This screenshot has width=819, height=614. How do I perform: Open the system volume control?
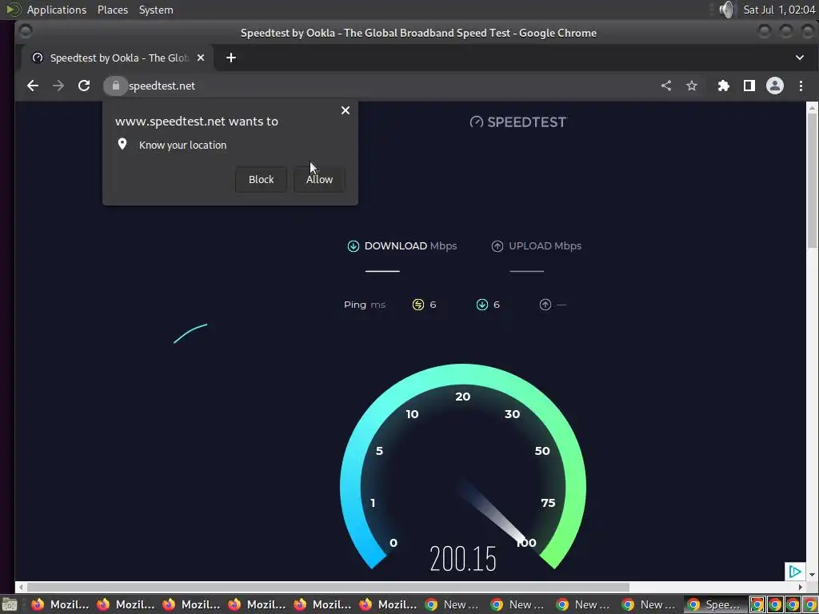(x=726, y=10)
